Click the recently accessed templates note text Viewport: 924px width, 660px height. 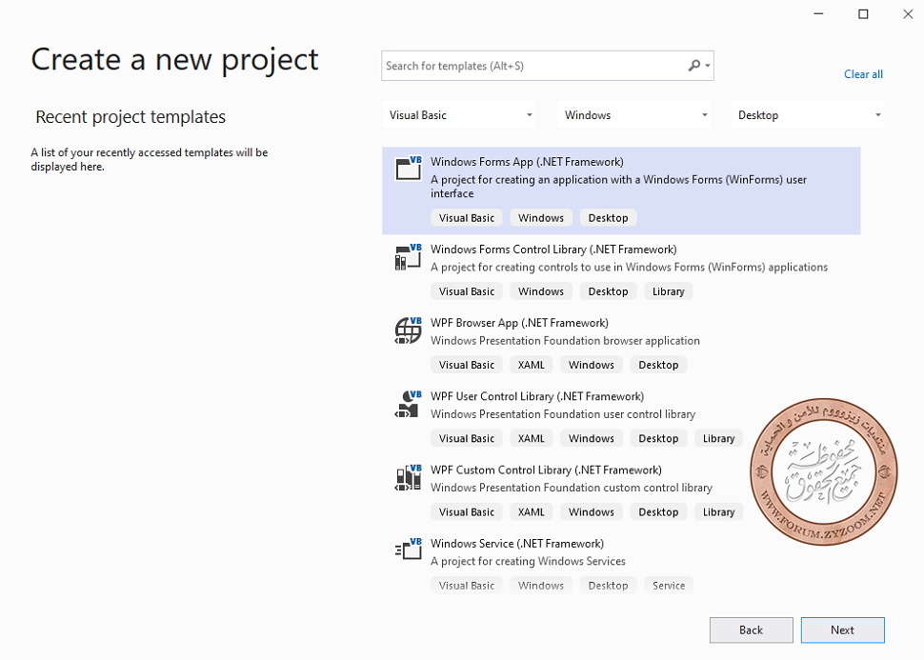pos(150,160)
